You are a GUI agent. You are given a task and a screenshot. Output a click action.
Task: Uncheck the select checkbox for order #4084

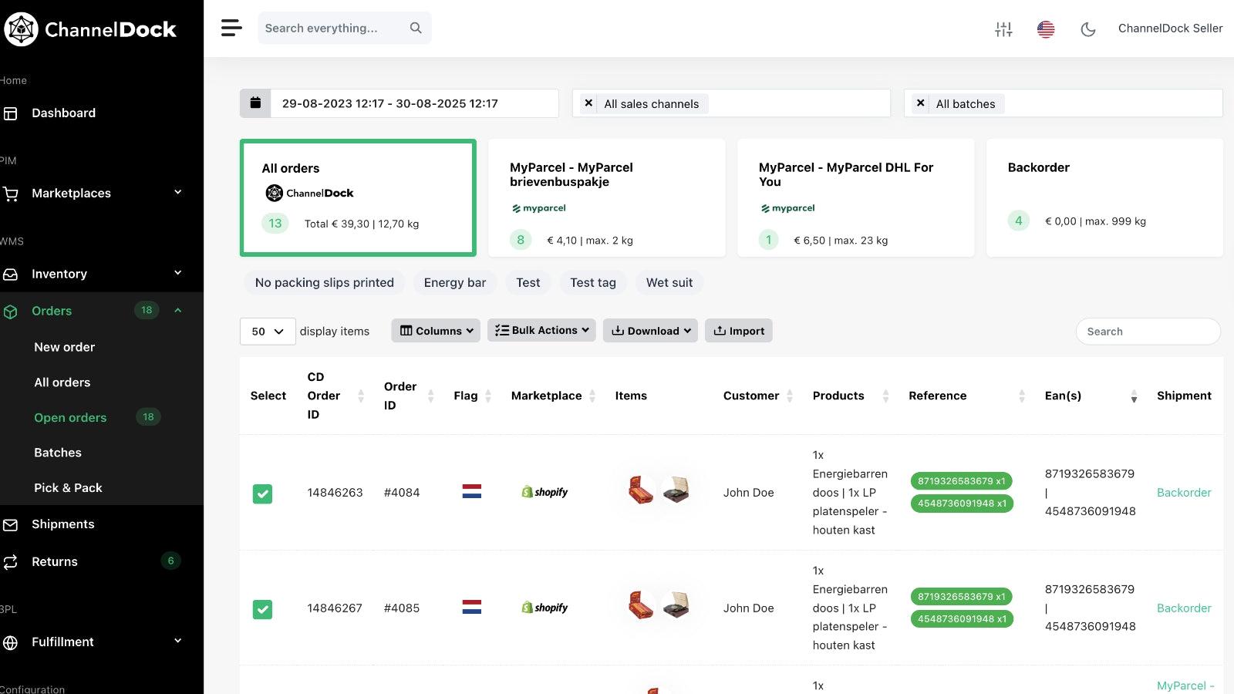(x=262, y=494)
